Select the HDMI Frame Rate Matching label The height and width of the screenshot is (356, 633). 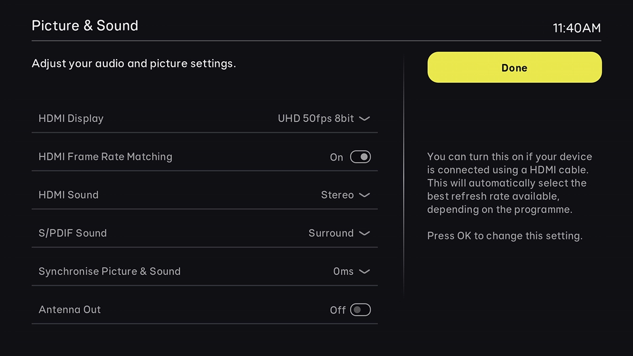[x=105, y=157]
